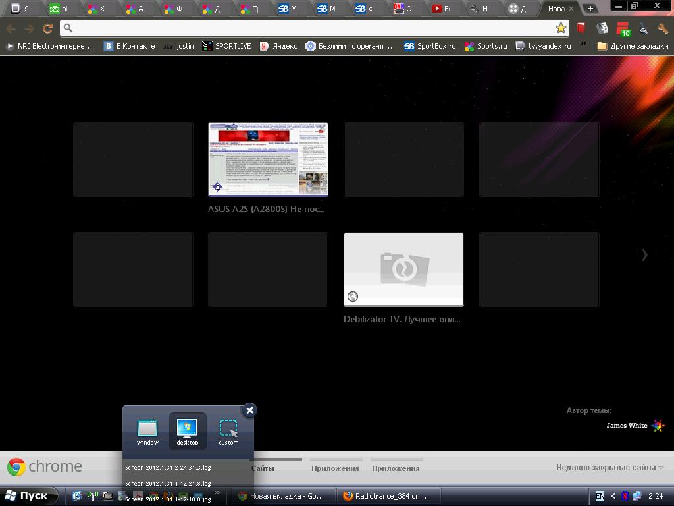This screenshot has width=674, height=506.
Task: Switch to Radiotrance_384 Firefox taskbar button
Action: 388,497
